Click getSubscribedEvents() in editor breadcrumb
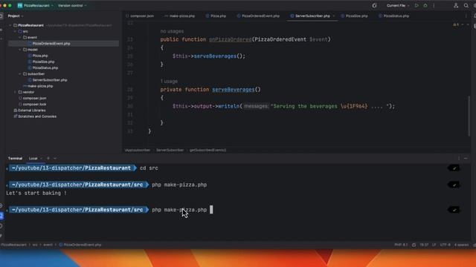476x267 pixels. 208,150
